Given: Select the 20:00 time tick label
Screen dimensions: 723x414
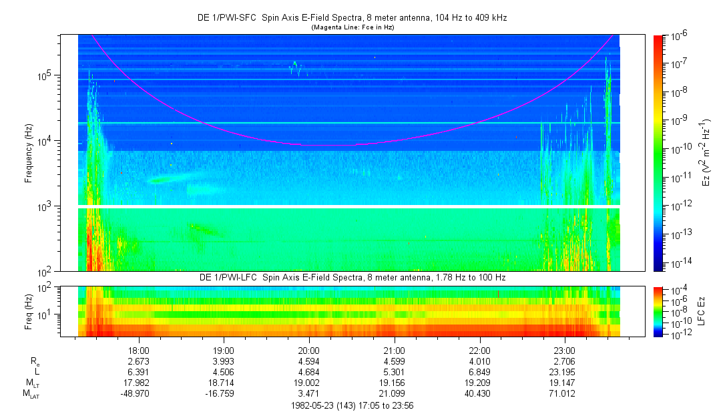Looking at the screenshot, I should coord(308,349).
